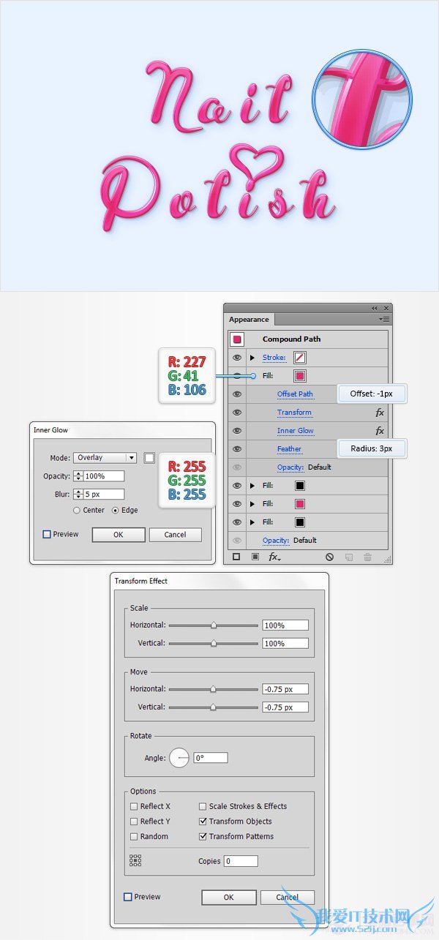The image size is (439, 940).
Task: Open the Mode dropdown showing Overlay
Action: 105,458
